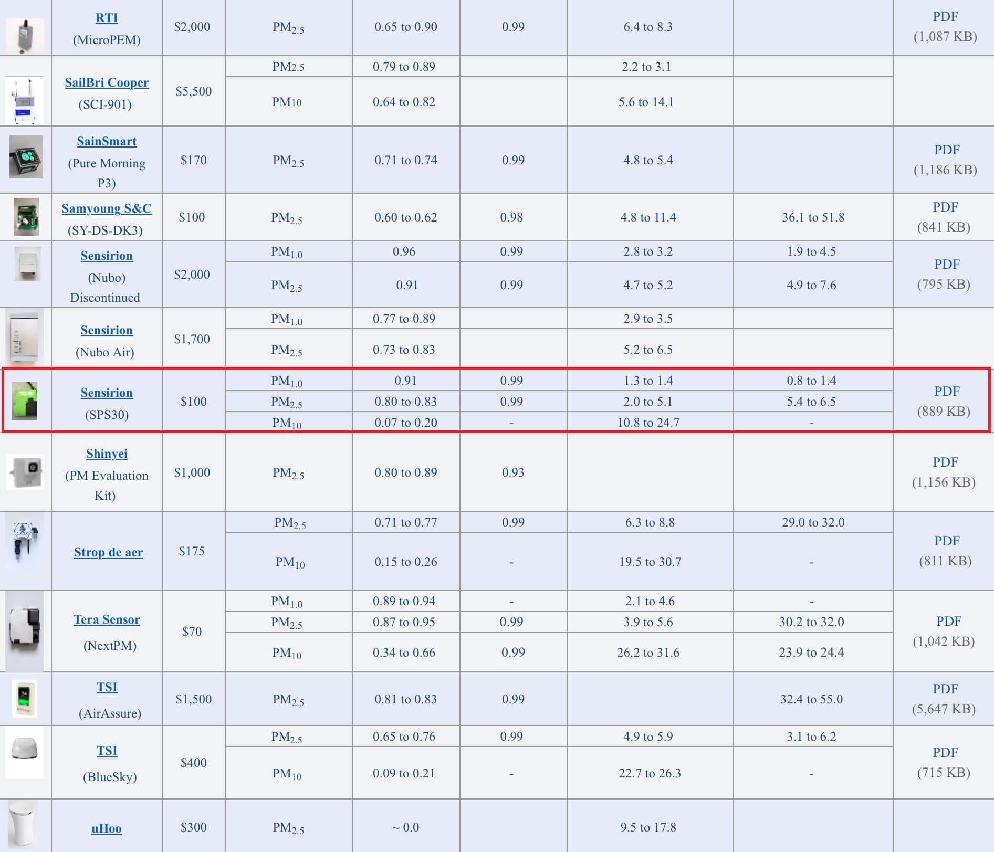The height and width of the screenshot is (852, 994).
Task: Open the uHoo link
Action: tap(107, 828)
